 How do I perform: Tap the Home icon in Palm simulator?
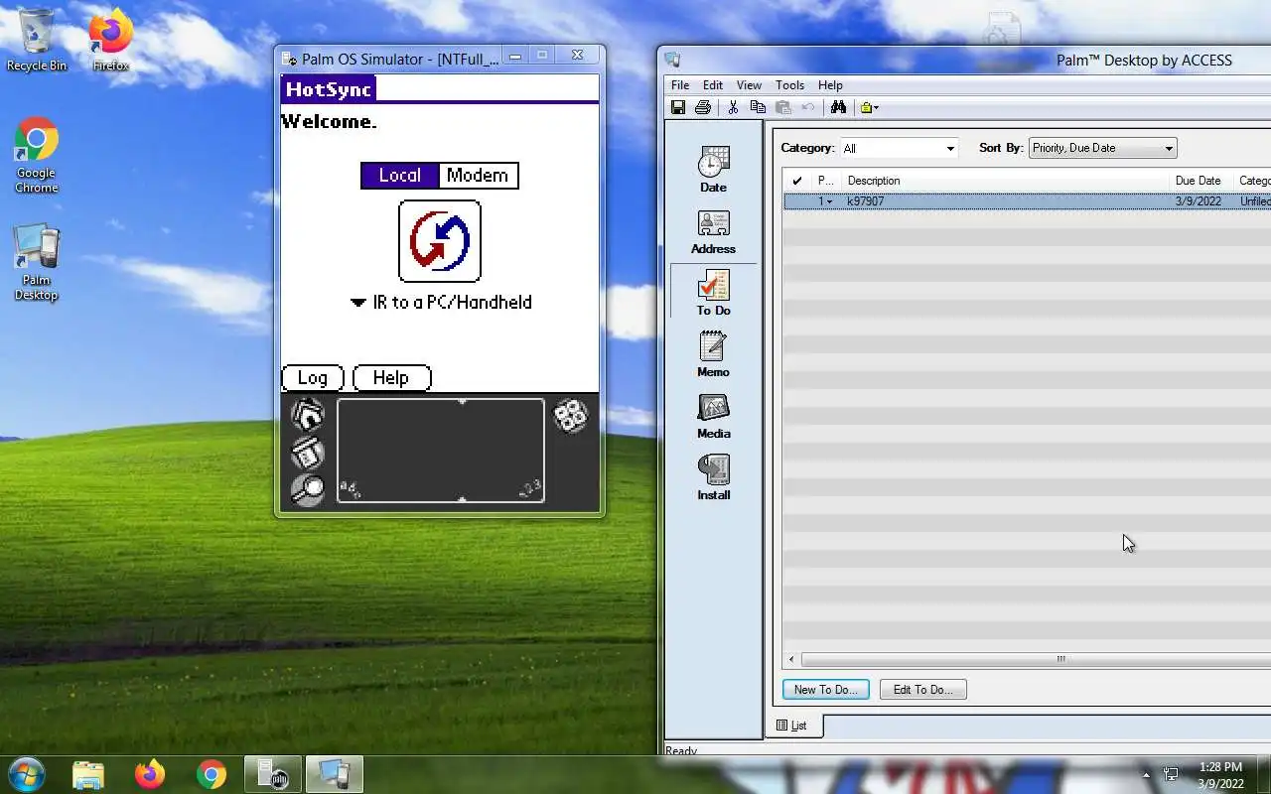[308, 414]
